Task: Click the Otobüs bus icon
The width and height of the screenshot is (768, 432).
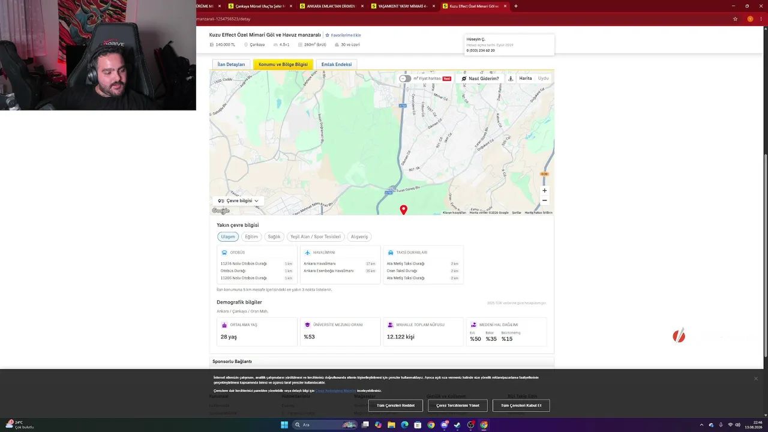Action: click(x=224, y=253)
